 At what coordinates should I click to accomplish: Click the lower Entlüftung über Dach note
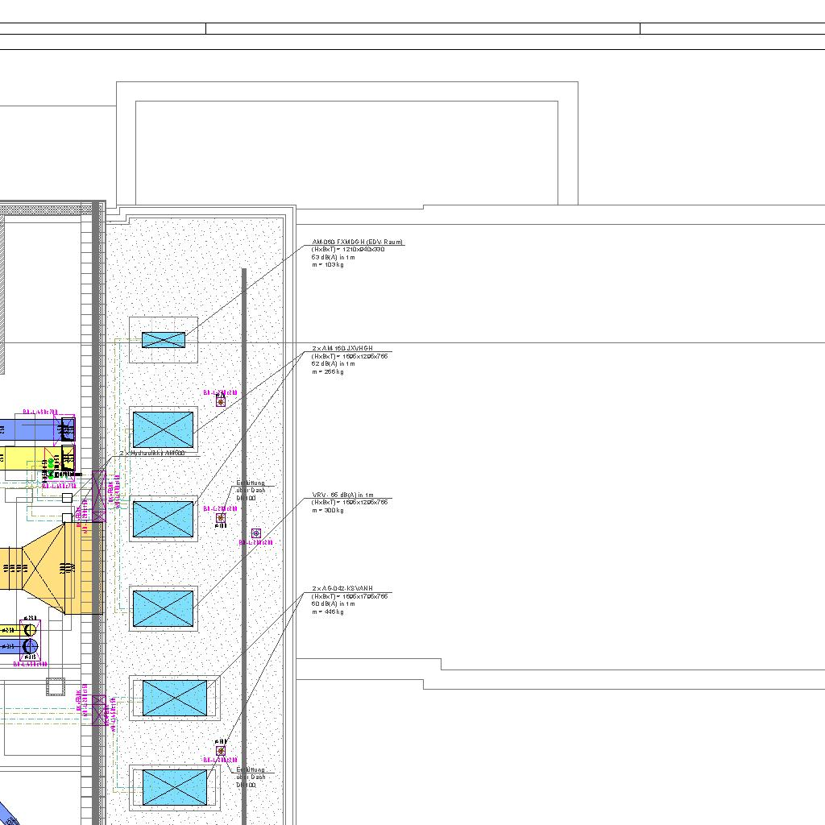click(251, 777)
